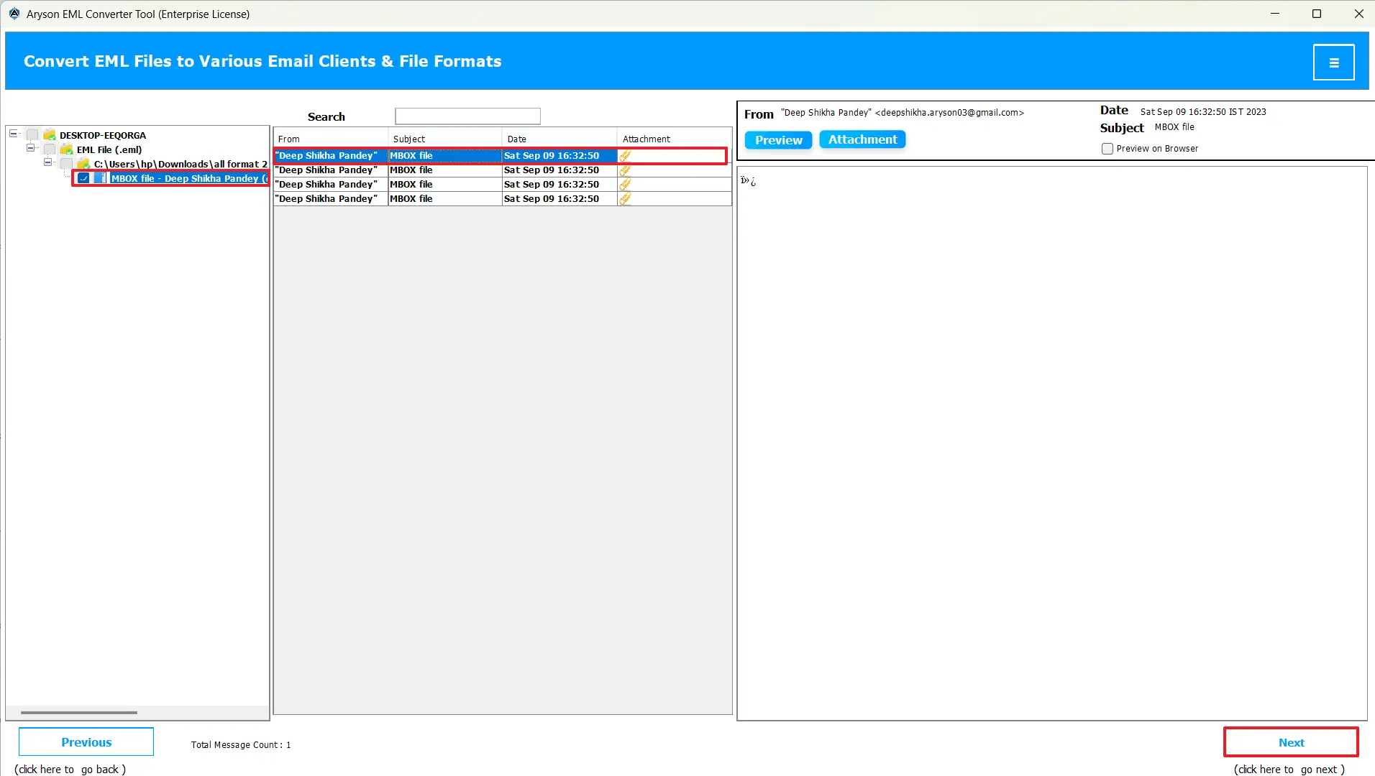This screenshot has height=776, width=1375.
Task: Click the folder icon beside the Downloads path
Action: pos(83,165)
